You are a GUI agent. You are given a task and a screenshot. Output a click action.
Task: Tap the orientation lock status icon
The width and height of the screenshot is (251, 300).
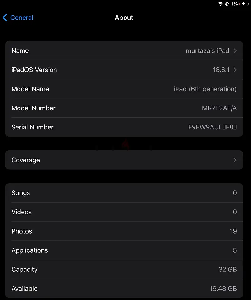pyautogui.click(x=227, y=4)
